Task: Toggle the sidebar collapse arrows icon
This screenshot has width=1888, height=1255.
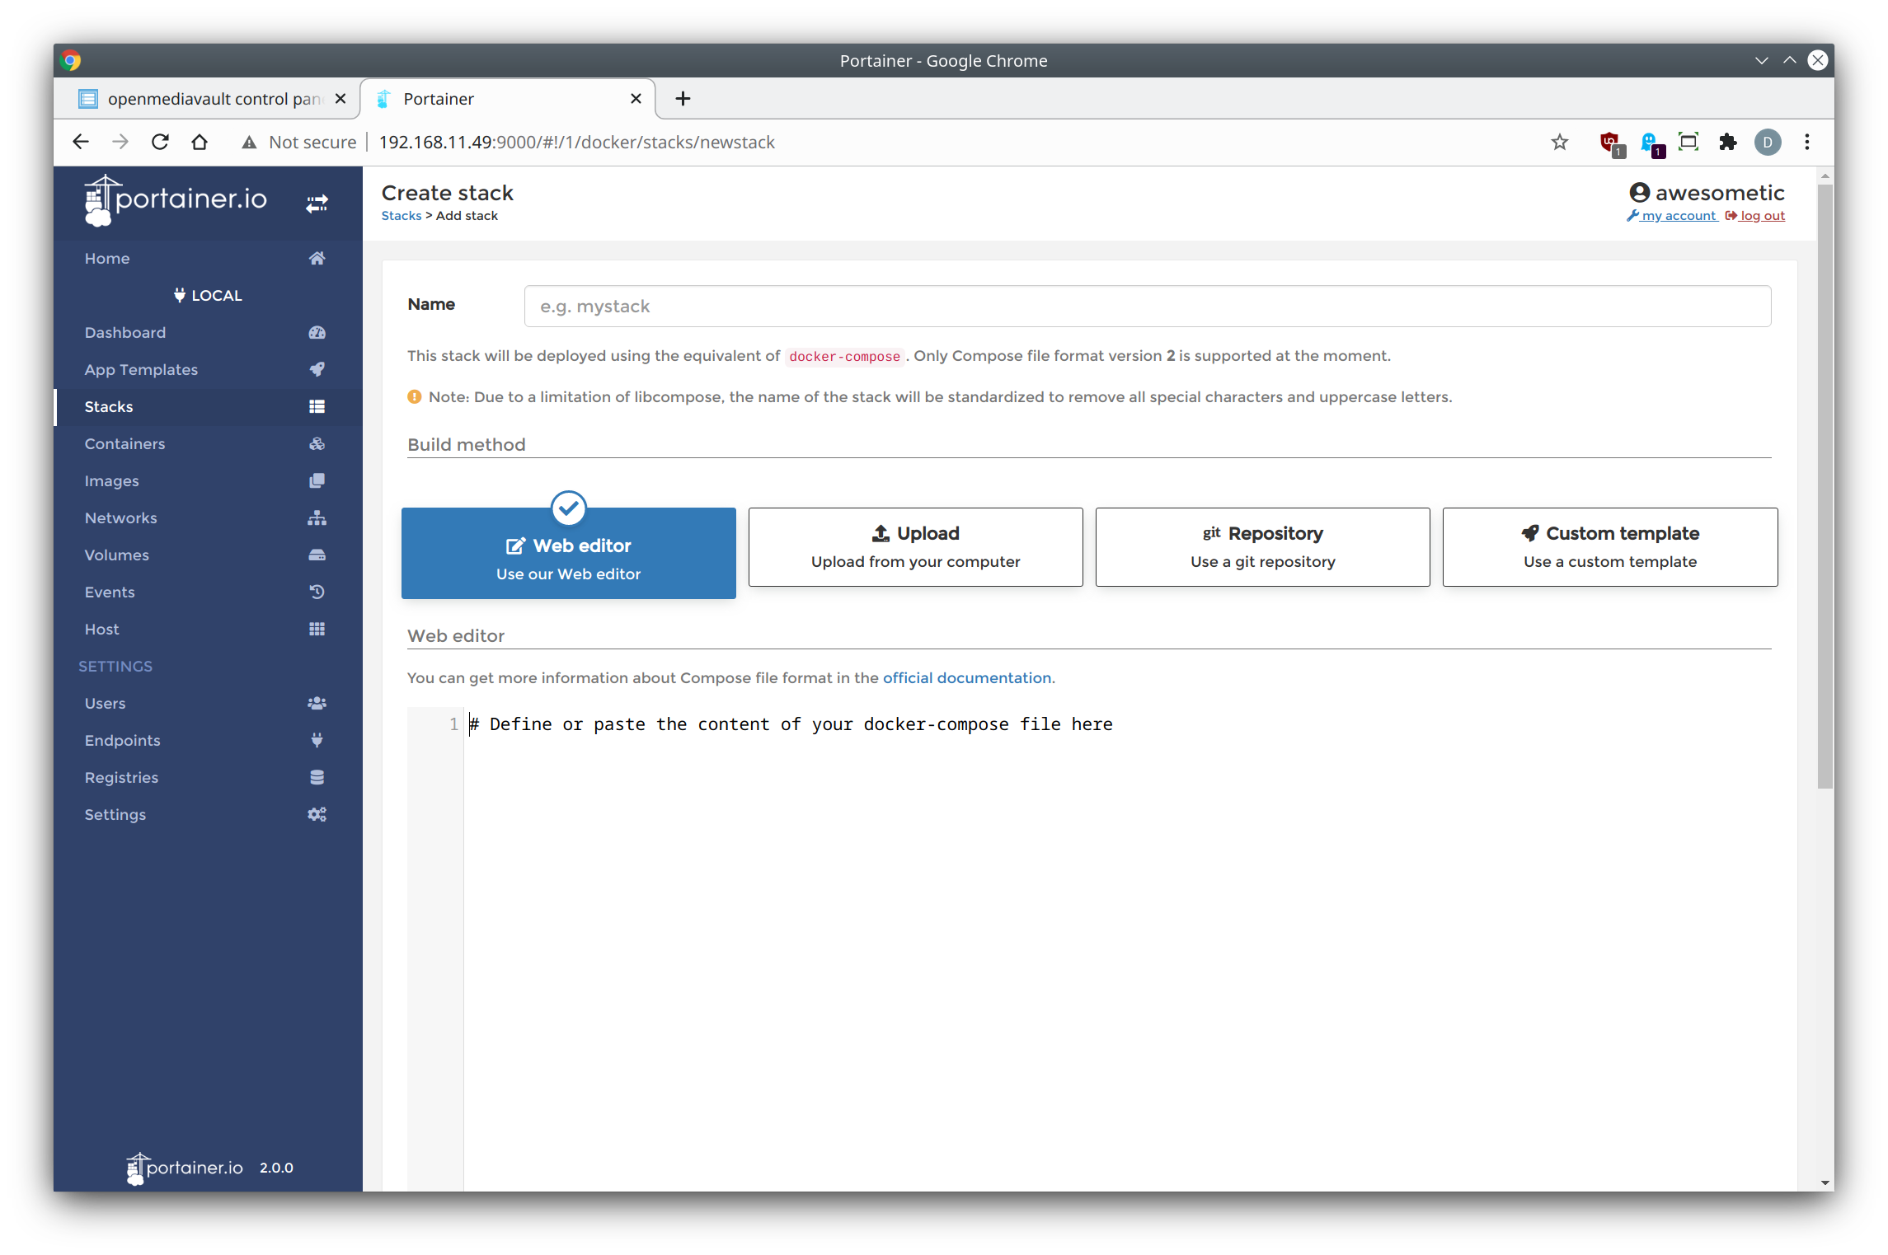Action: pyautogui.click(x=317, y=203)
